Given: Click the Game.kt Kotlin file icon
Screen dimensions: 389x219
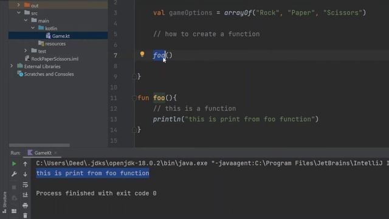Looking at the screenshot, I should (48, 36).
